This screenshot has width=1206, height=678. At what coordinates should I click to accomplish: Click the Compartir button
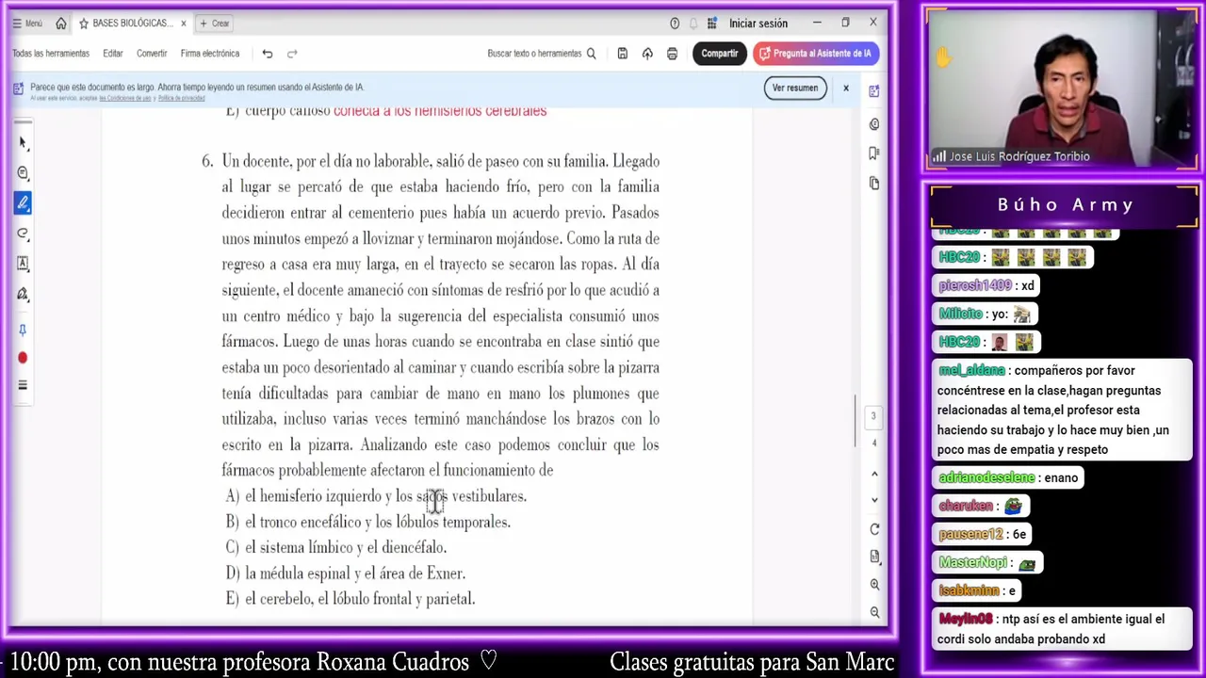[719, 54]
